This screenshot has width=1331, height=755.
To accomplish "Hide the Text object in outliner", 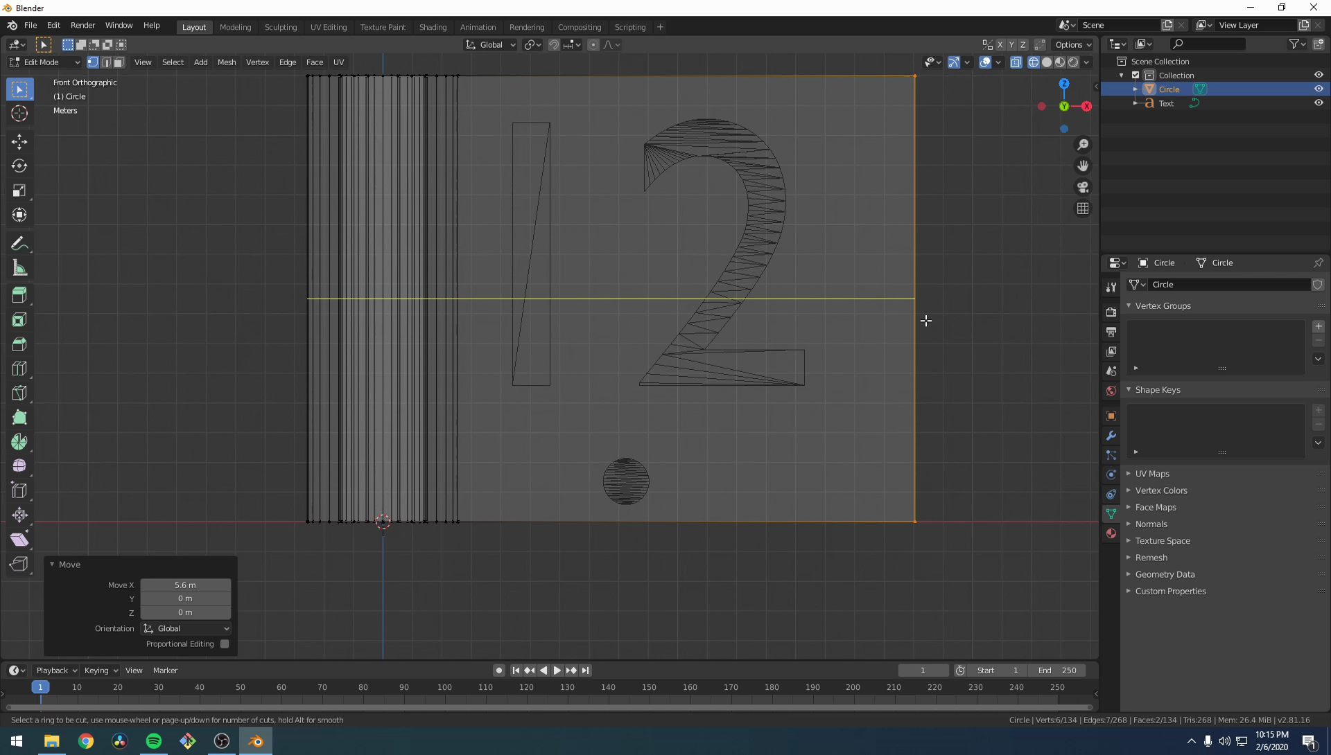I will pos(1318,103).
